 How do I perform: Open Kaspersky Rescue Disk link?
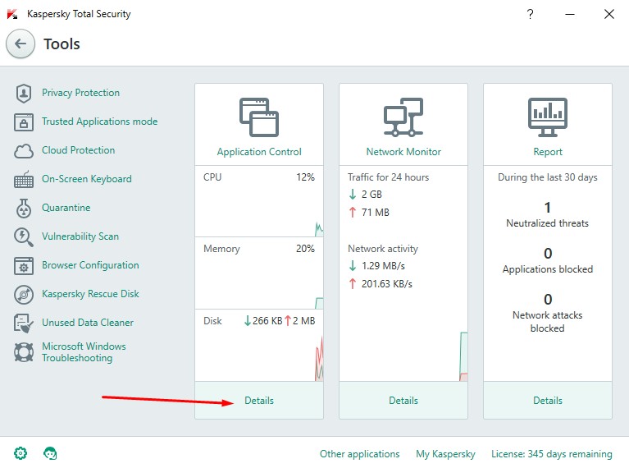click(90, 294)
